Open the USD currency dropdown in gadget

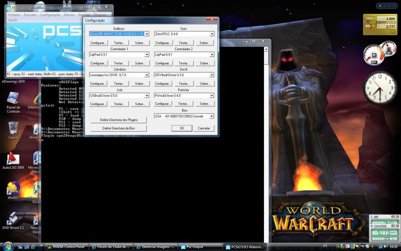tap(370, 18)
